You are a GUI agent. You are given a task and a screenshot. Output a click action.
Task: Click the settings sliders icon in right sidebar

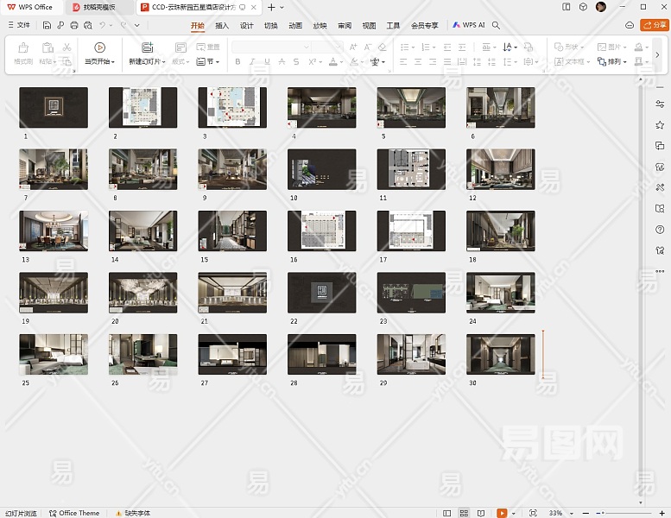coord(660,104)
